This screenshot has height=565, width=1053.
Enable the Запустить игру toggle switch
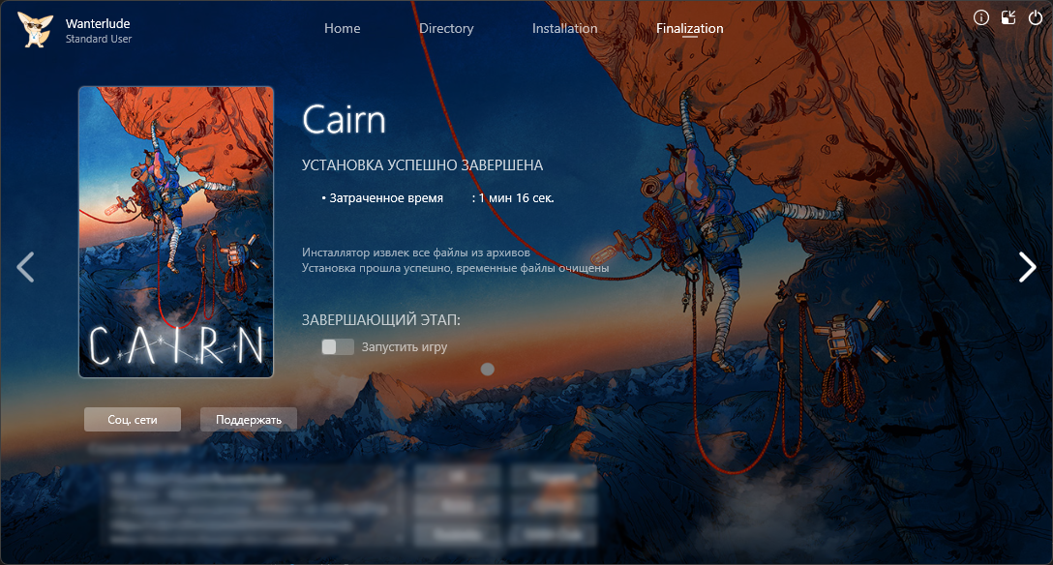338,346
